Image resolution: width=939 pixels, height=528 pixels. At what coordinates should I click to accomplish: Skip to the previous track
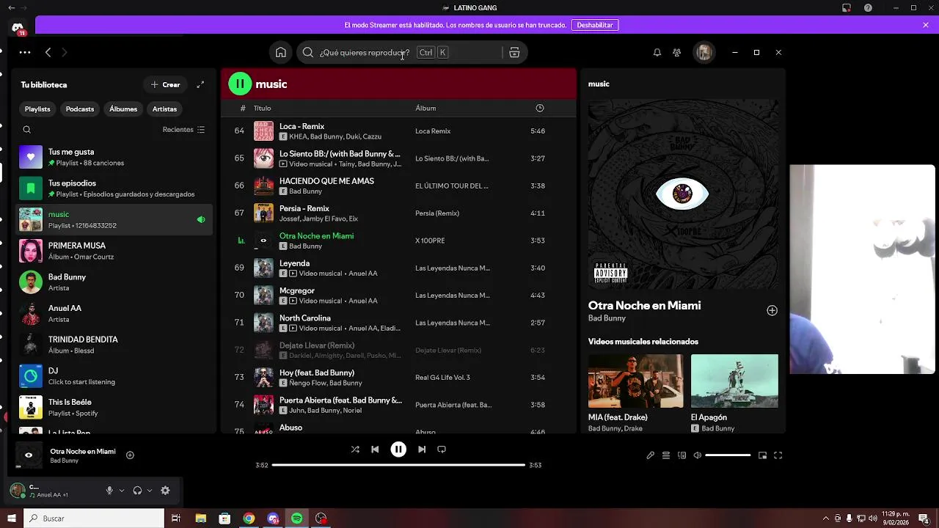tap(375, 450)
